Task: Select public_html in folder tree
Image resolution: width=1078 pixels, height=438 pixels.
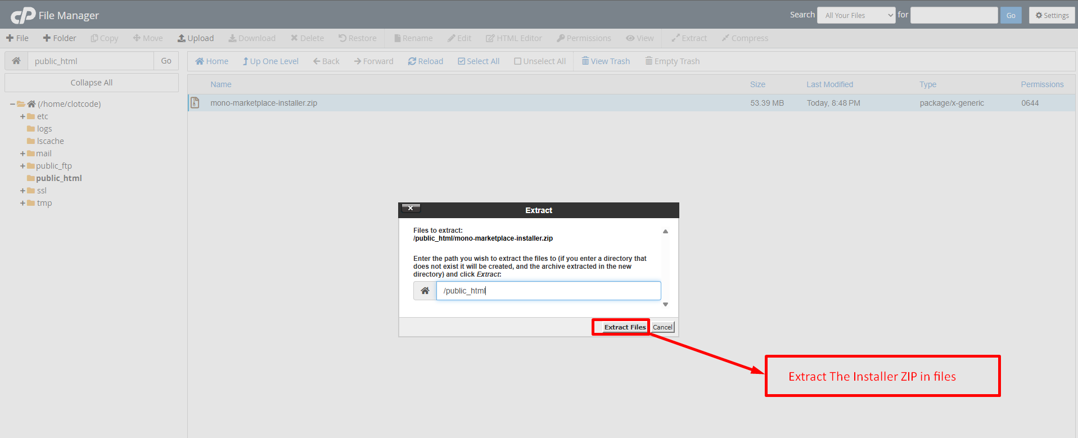Action: tap(58, 178)
